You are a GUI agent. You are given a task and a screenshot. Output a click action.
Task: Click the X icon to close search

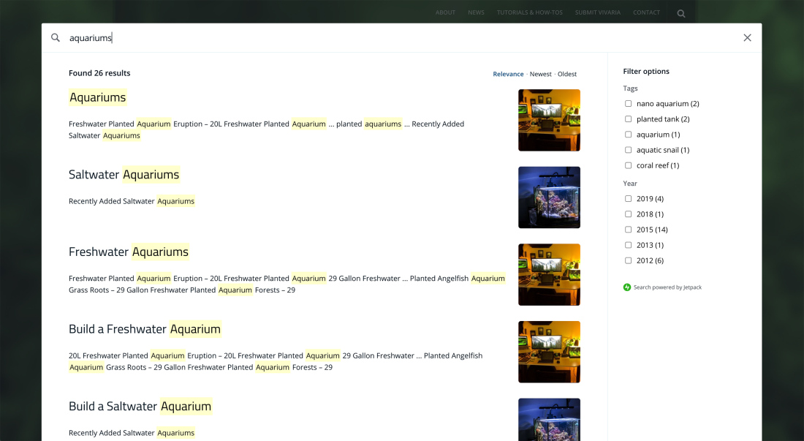click(x=747, y=37)
